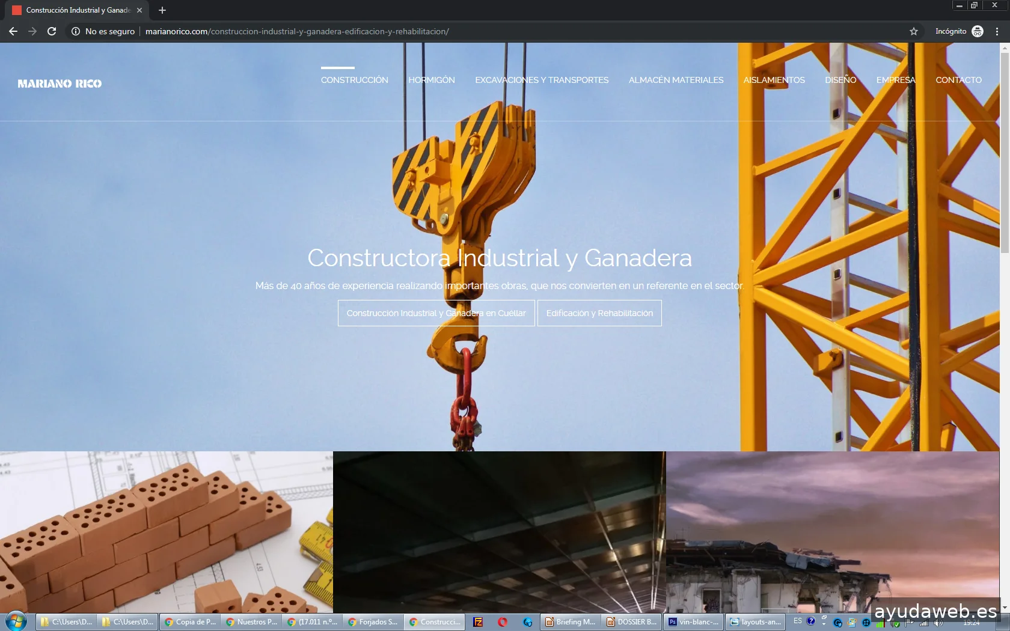Select ALMACÉN MATERIALES in navigation
The height and width of the screenshot is (631, 1010).
click(676, 80)
